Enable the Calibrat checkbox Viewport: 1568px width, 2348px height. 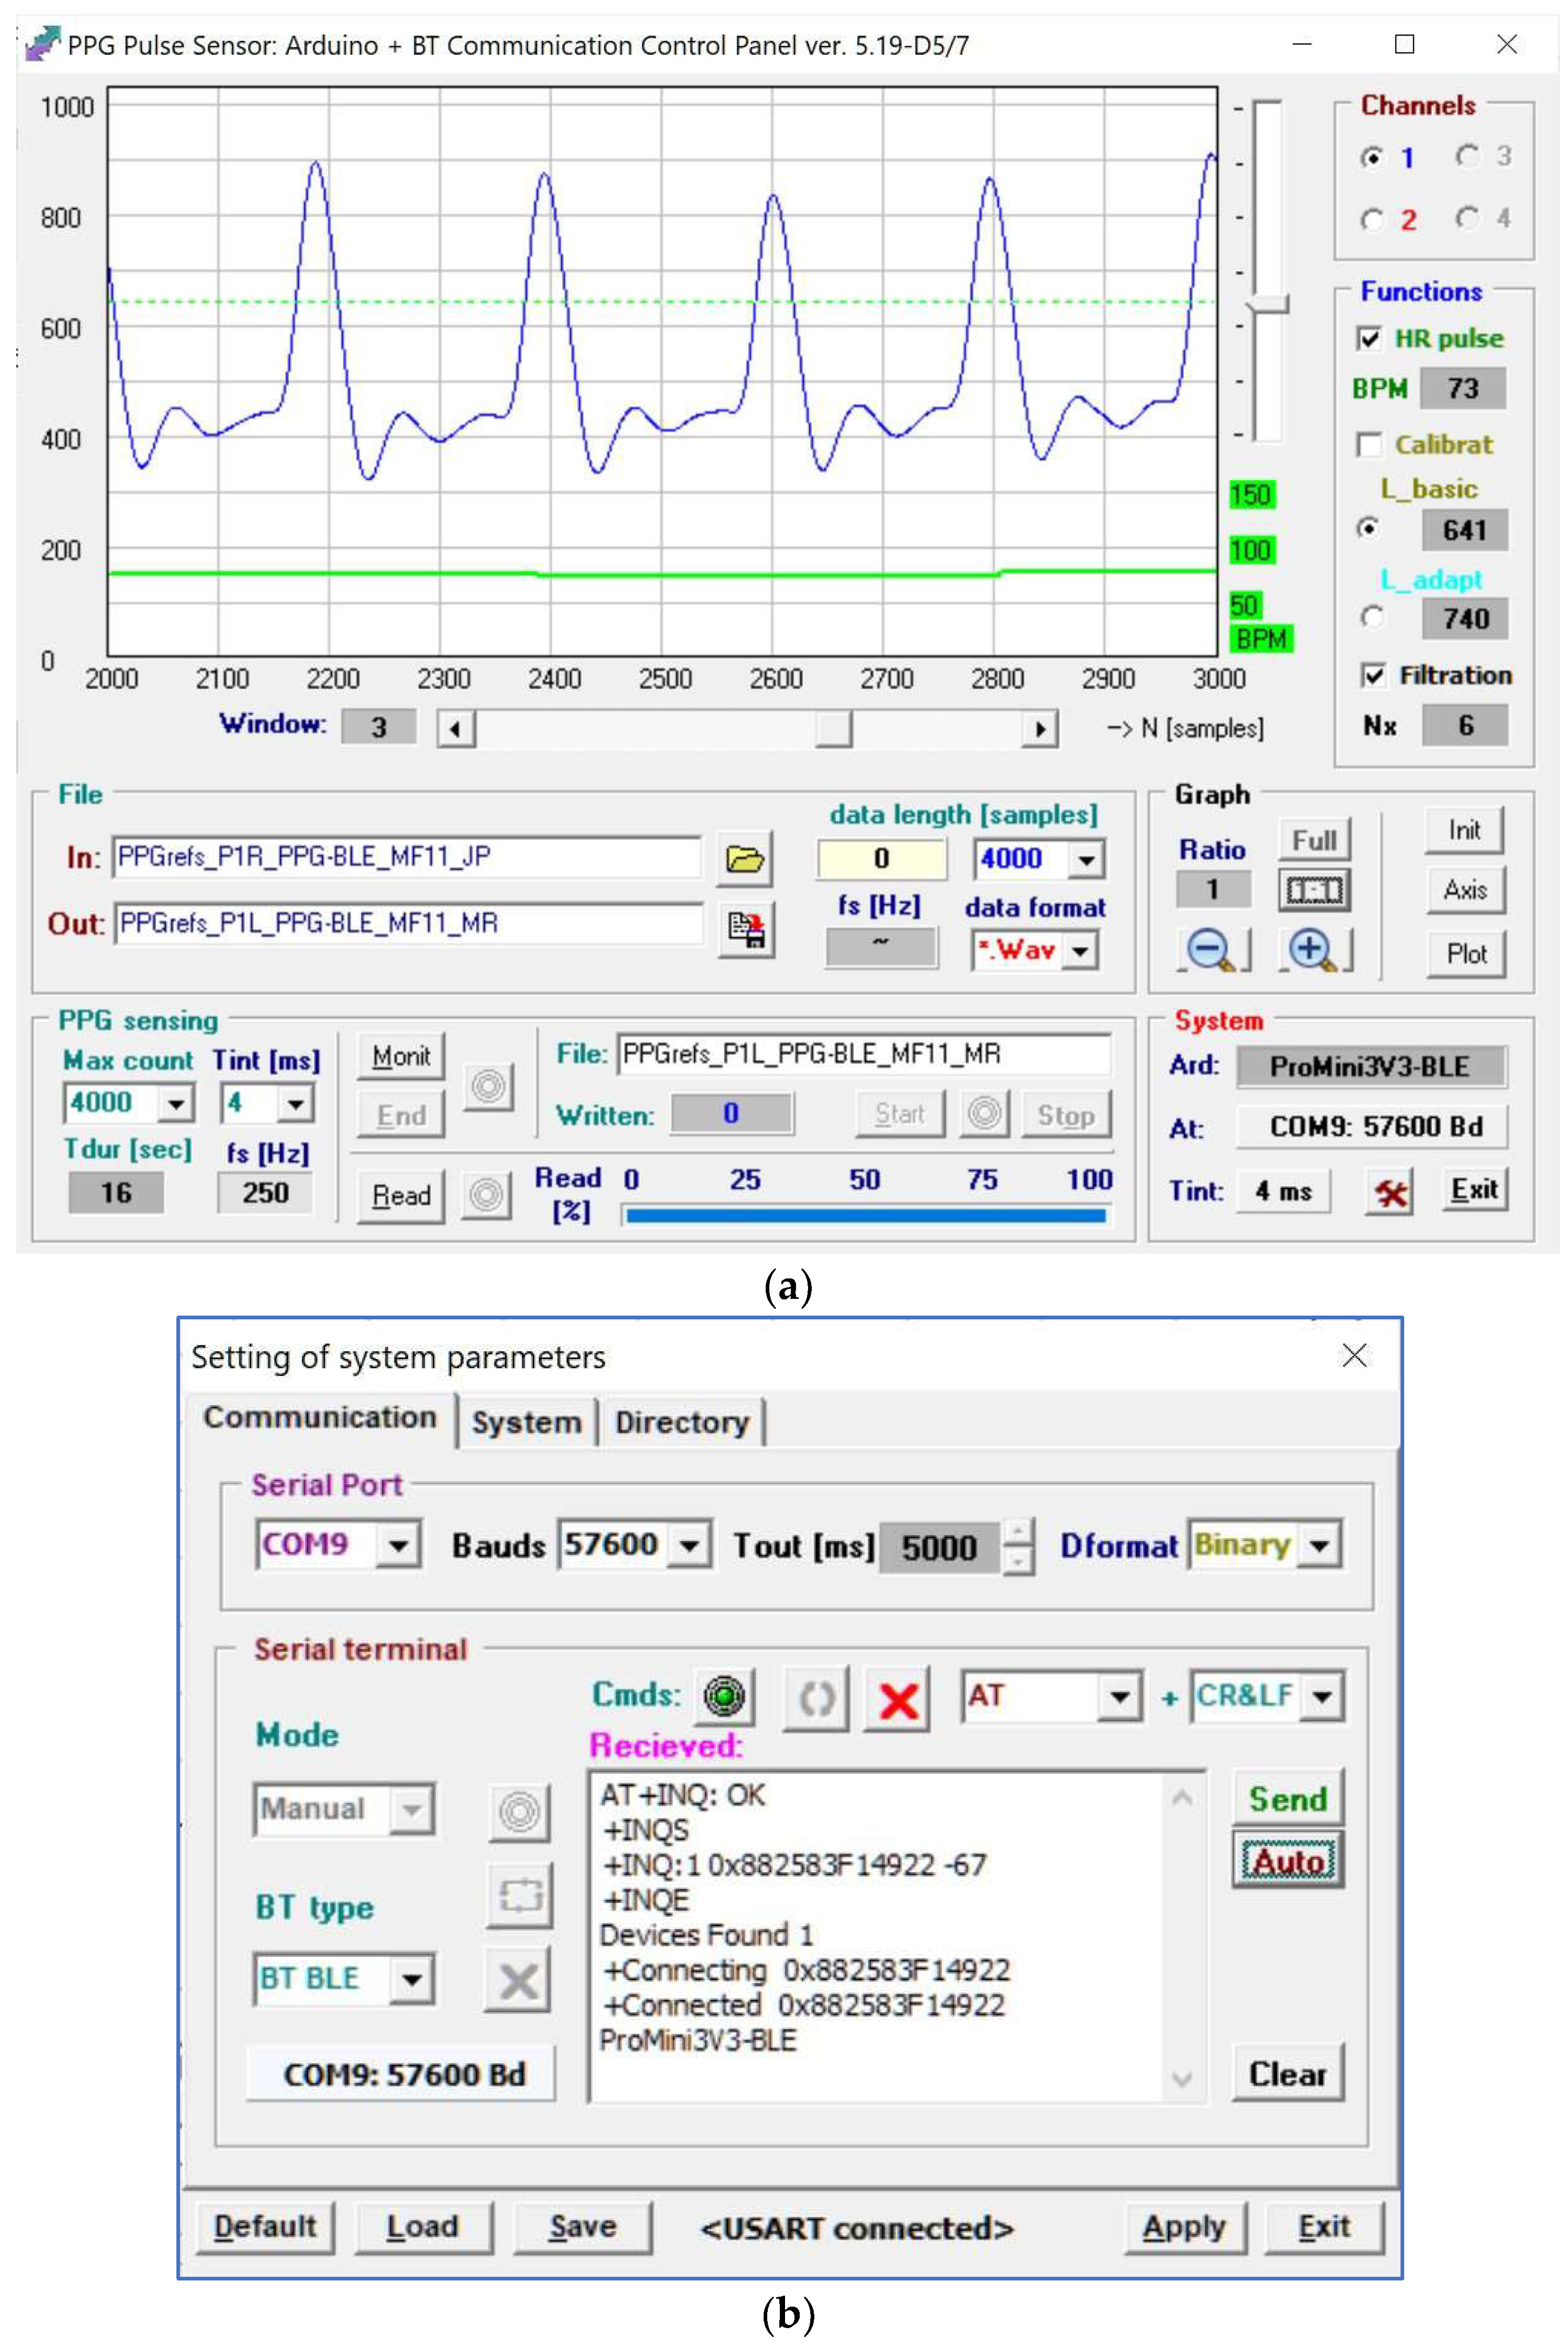[1369, 444]
